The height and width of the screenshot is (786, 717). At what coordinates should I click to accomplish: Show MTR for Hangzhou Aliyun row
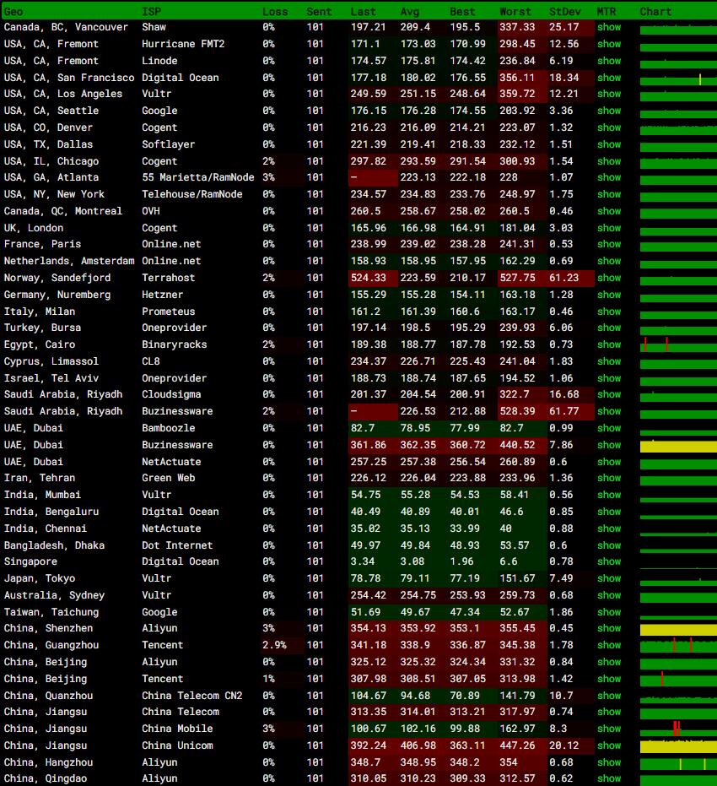pyautogui.click(x=609, y=762)
